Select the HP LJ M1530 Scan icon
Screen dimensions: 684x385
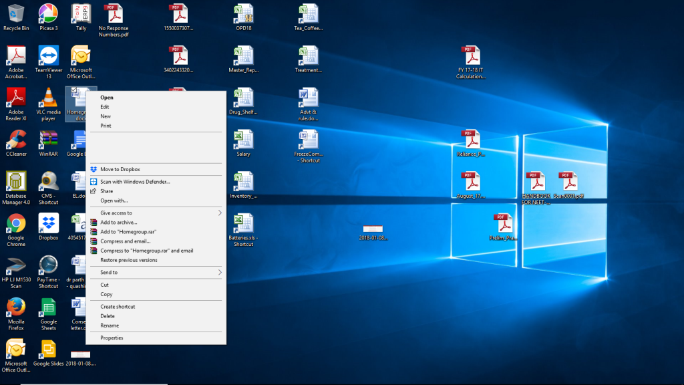[x=16, y=272]
